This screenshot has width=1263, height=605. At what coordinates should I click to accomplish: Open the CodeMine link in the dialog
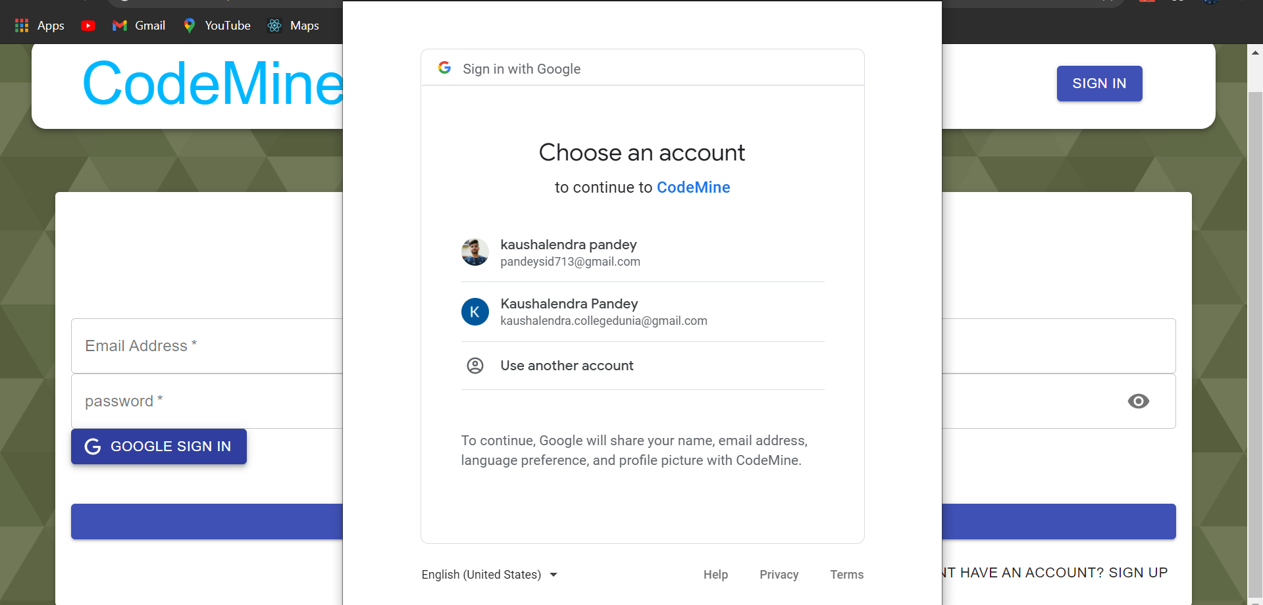[x=693, y=187]
